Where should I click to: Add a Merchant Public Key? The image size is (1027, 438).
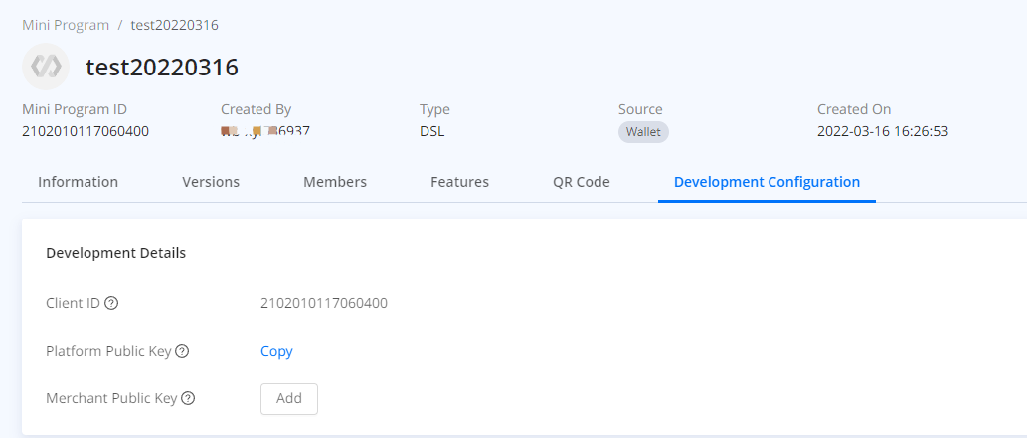click(x=289, y=398)
